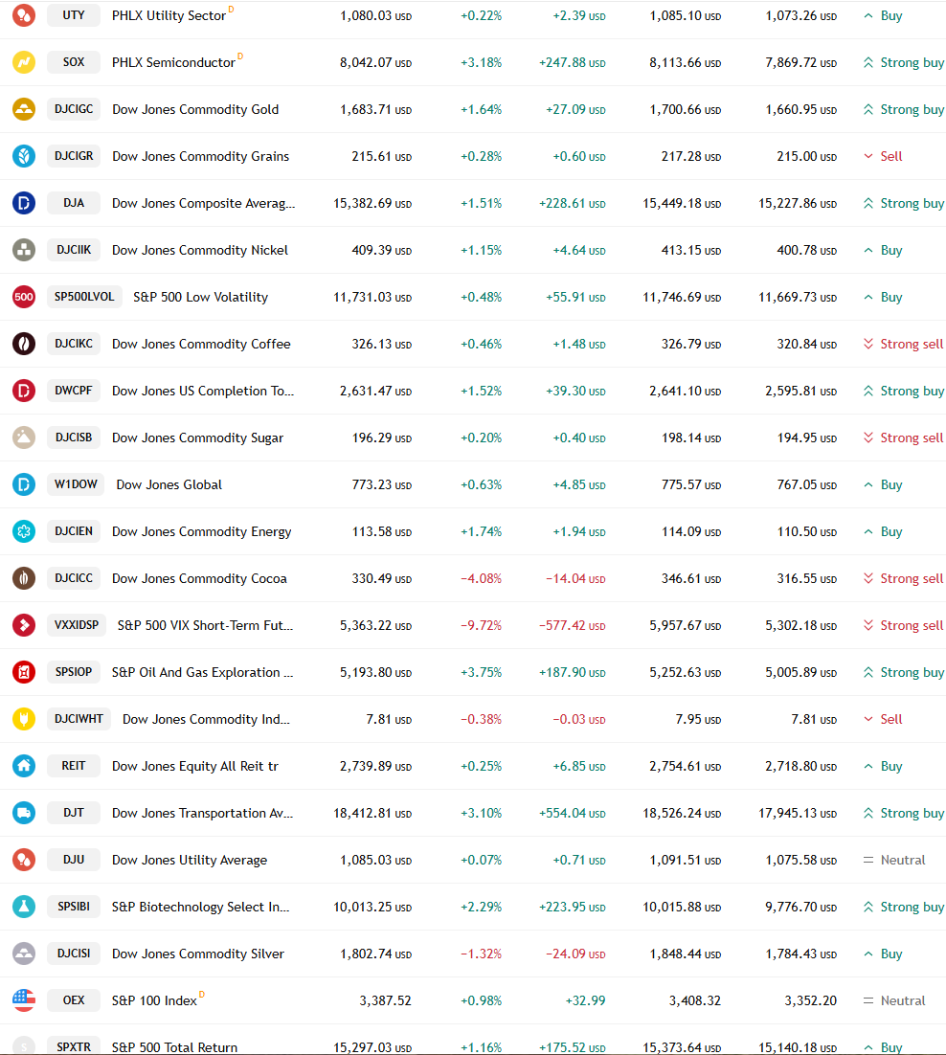Click the SPSIOP oil and gas logo

pyautogui.click(x=24, y=672)
